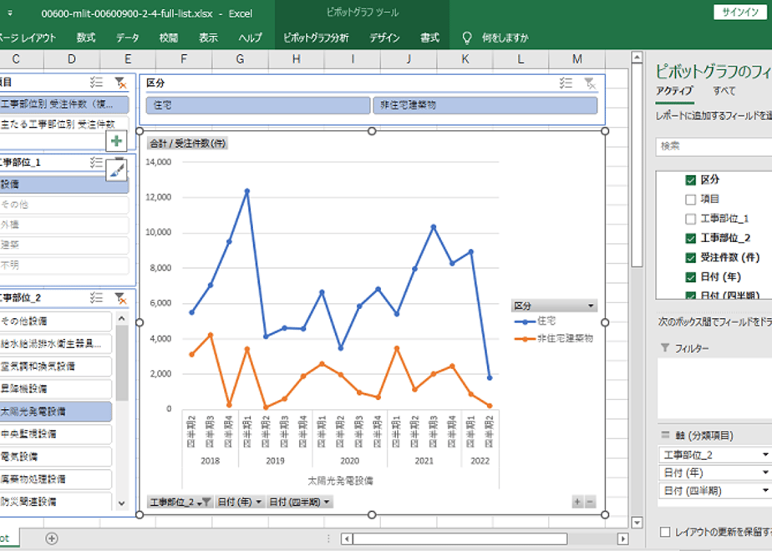Uncheck the 区分 field checkbox
The image size is (772, 551).
pos(691,180)
